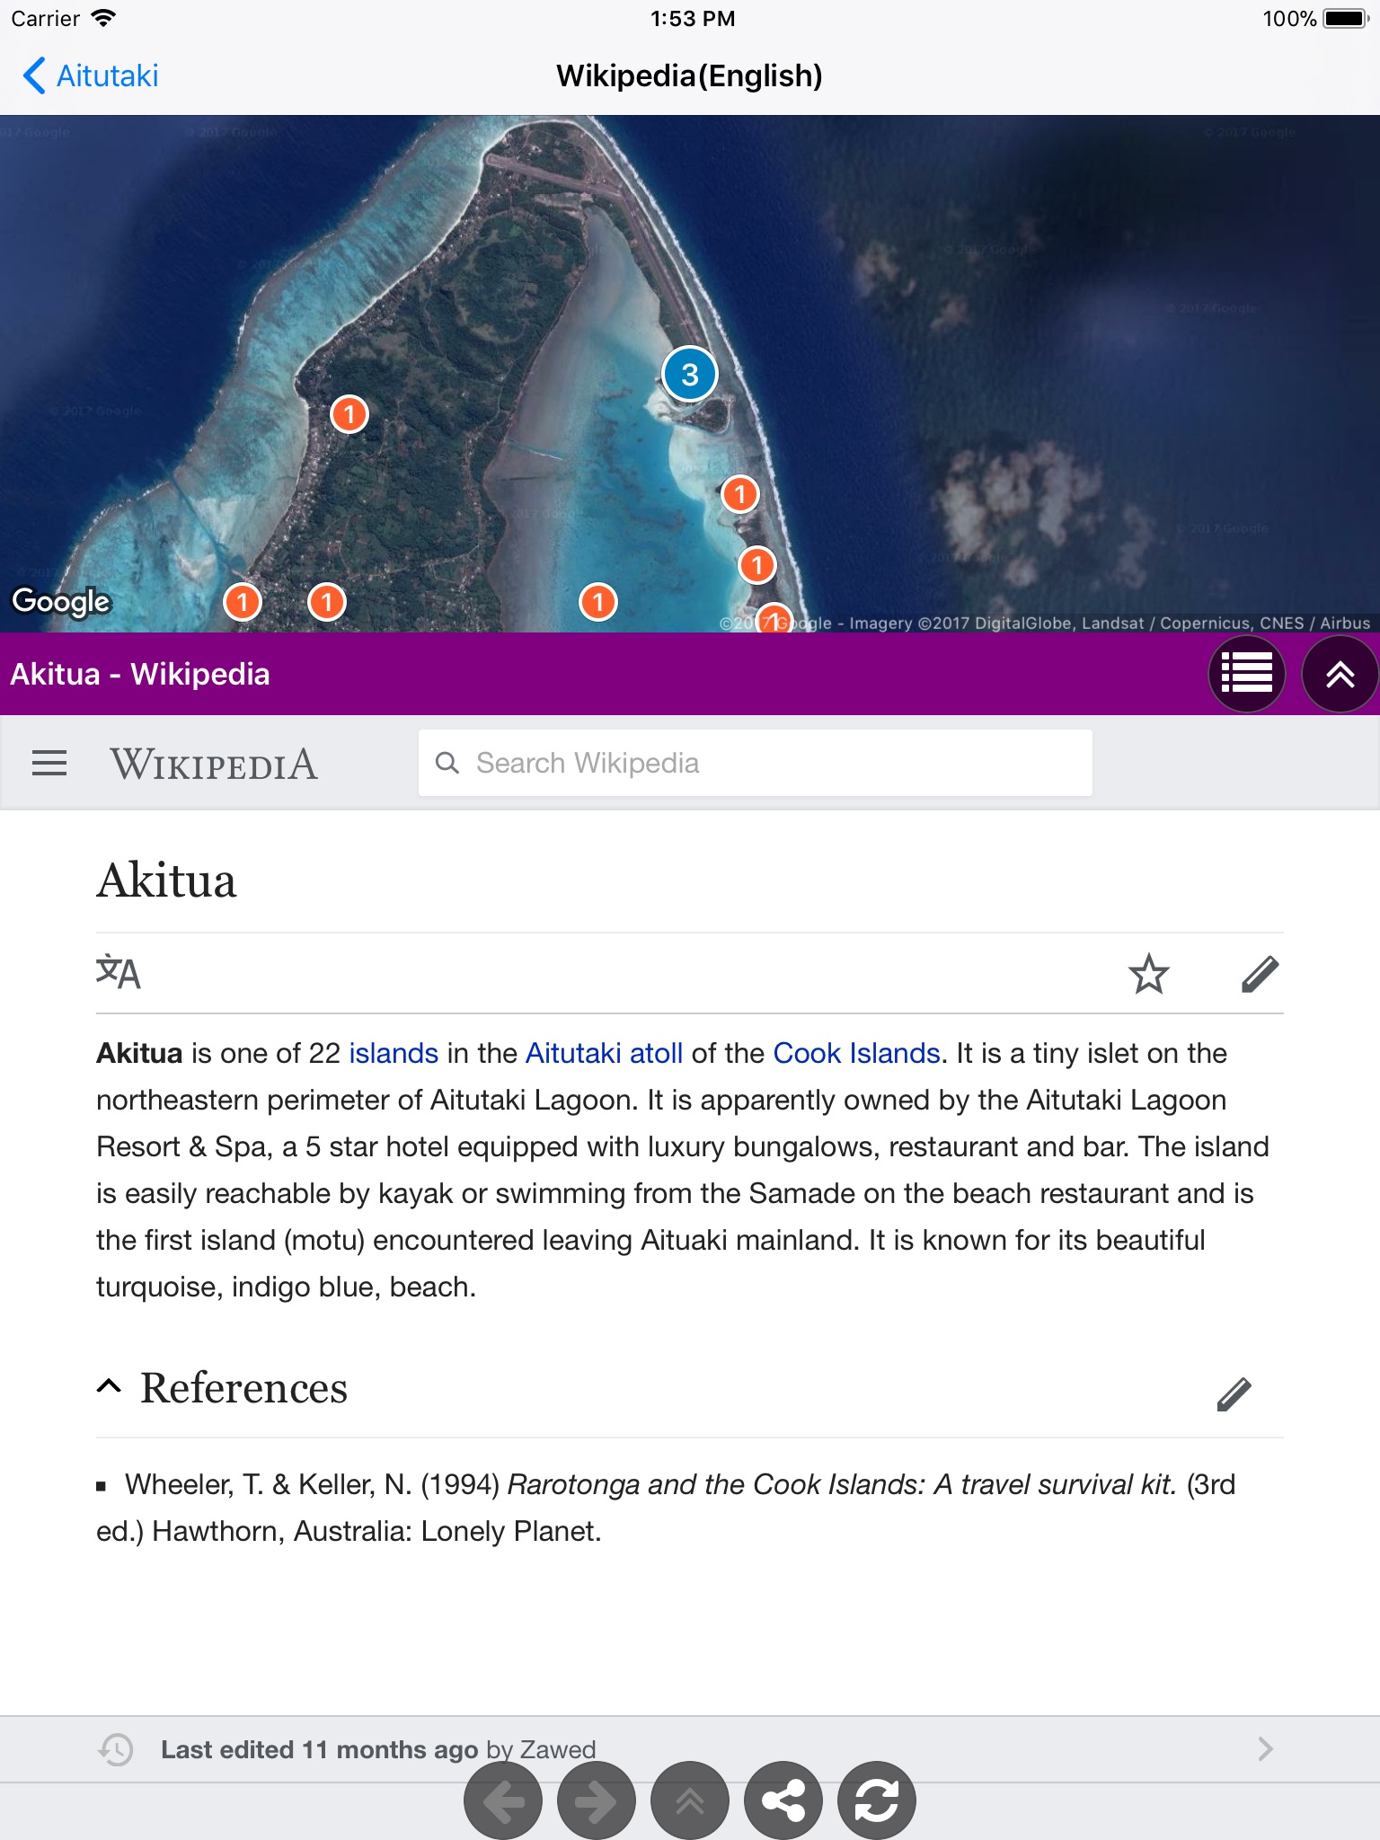Open the article language selector icon

point(118,973)
